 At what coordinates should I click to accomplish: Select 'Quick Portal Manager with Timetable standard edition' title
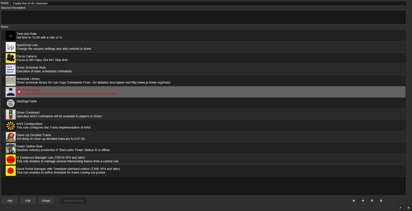coord(68,169)
